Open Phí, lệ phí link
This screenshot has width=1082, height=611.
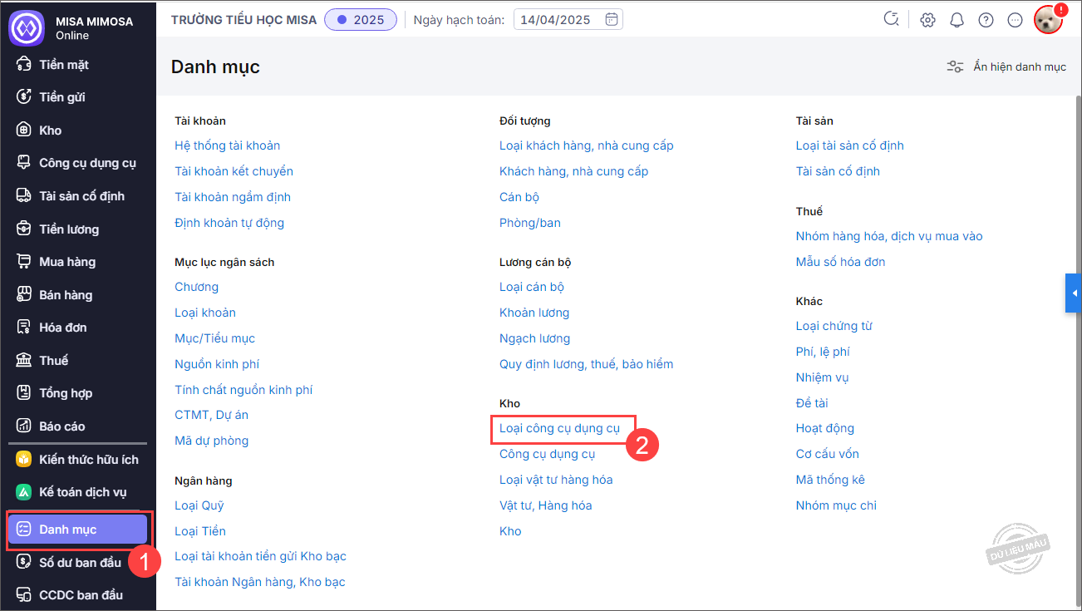(823, 352)
